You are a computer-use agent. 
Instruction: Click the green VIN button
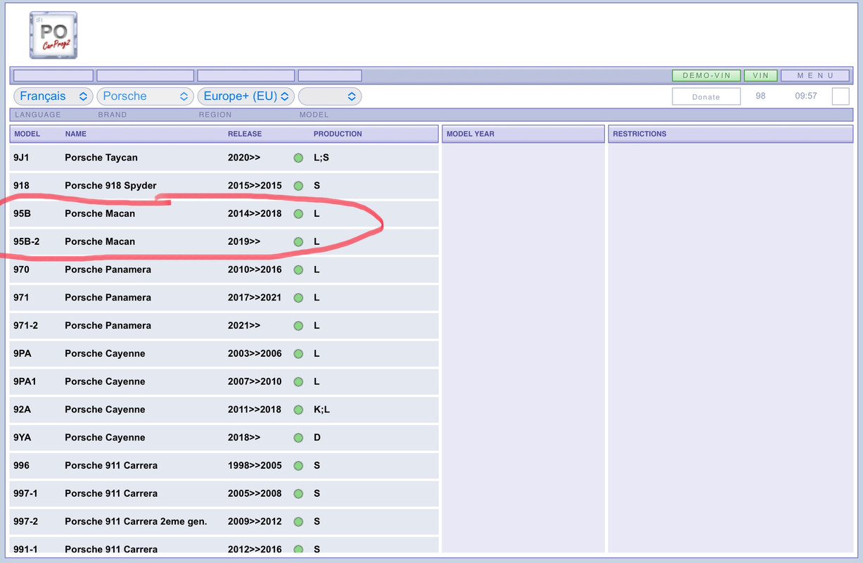click(760, 75)
